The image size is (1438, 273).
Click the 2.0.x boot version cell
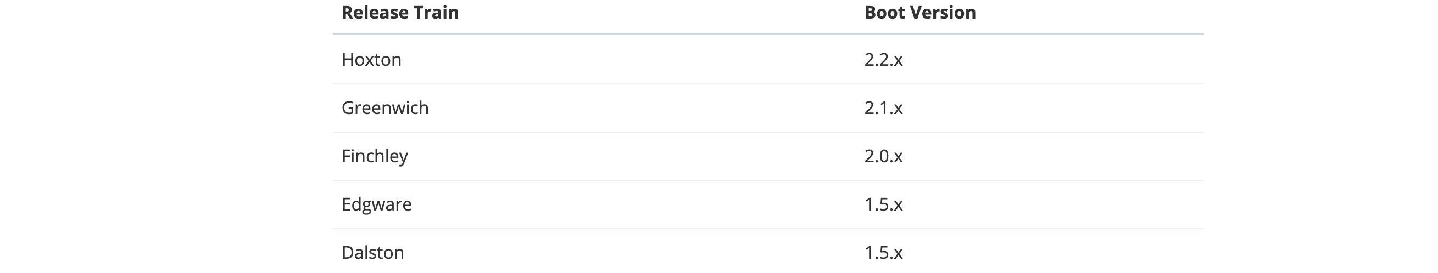[883, 156]
